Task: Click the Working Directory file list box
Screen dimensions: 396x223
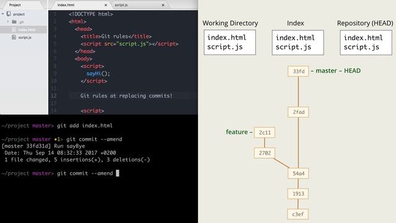Action: pyautogui.click(x=230, y=42)
